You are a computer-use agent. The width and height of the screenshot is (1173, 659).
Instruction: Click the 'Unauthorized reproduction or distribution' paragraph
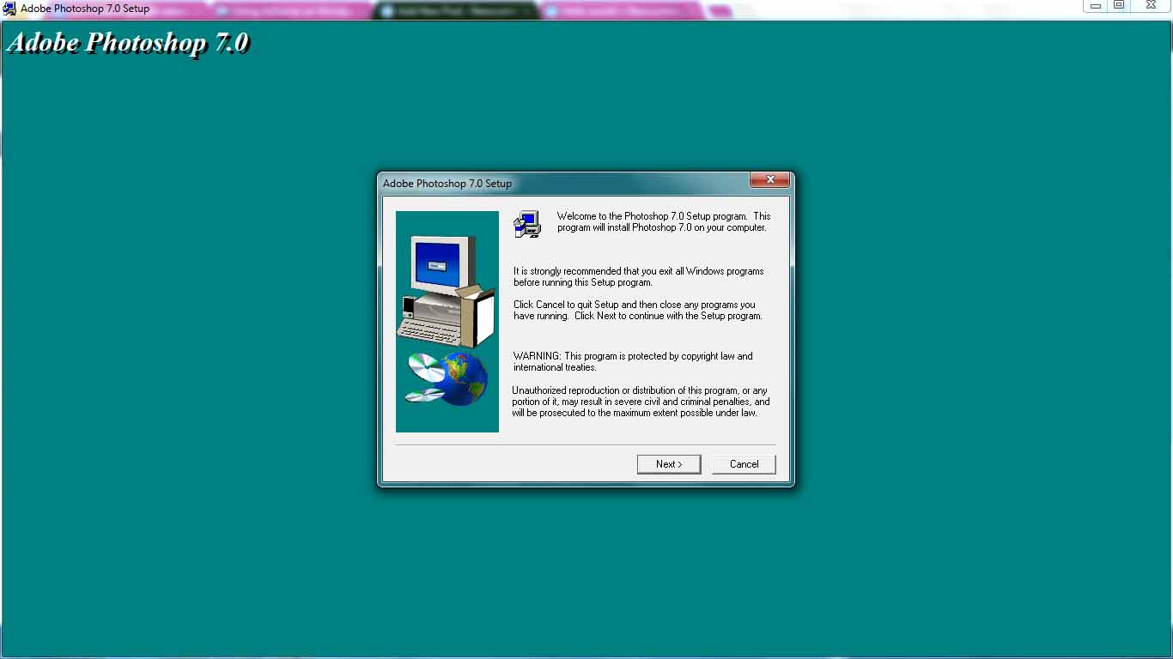click(x=641, y=402)
